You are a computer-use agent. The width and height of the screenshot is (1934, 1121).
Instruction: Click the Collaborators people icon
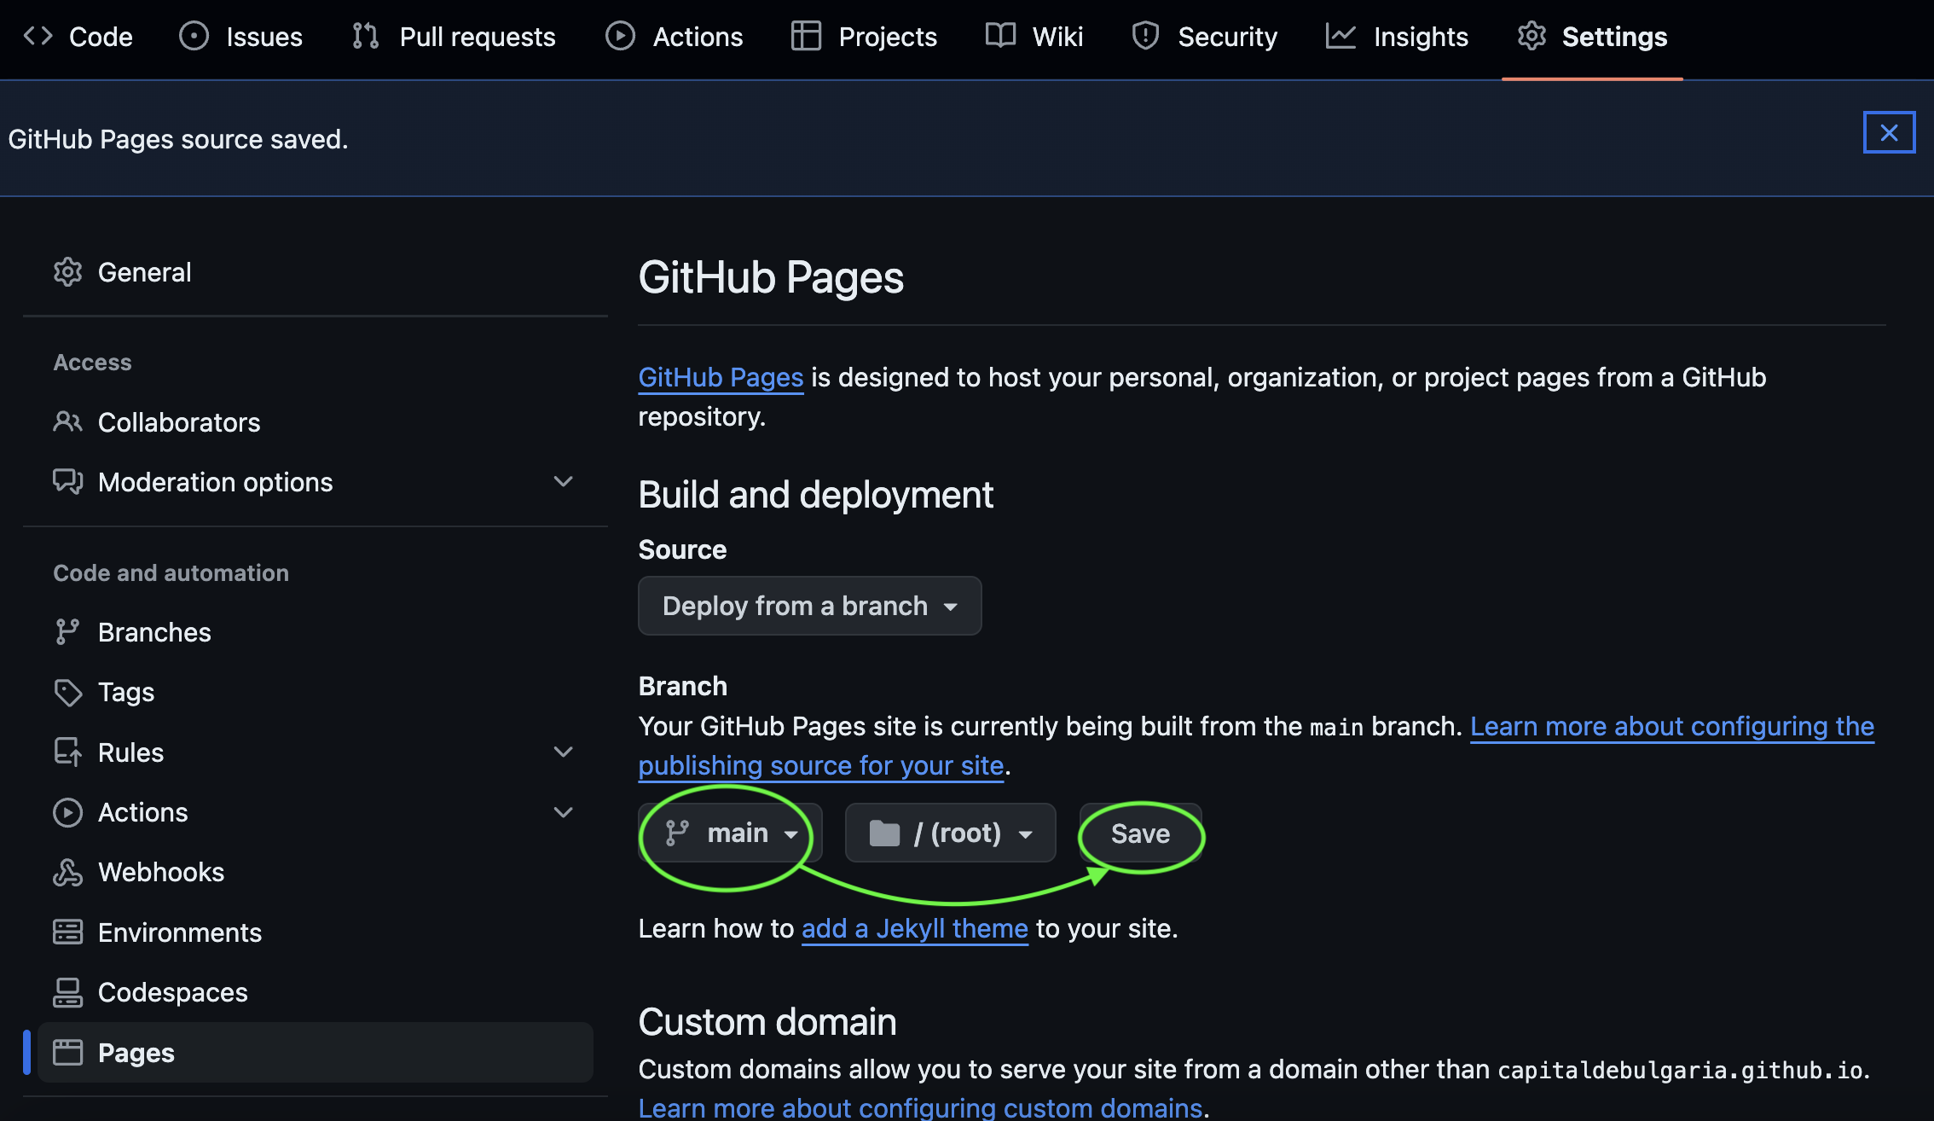(67, 421)
